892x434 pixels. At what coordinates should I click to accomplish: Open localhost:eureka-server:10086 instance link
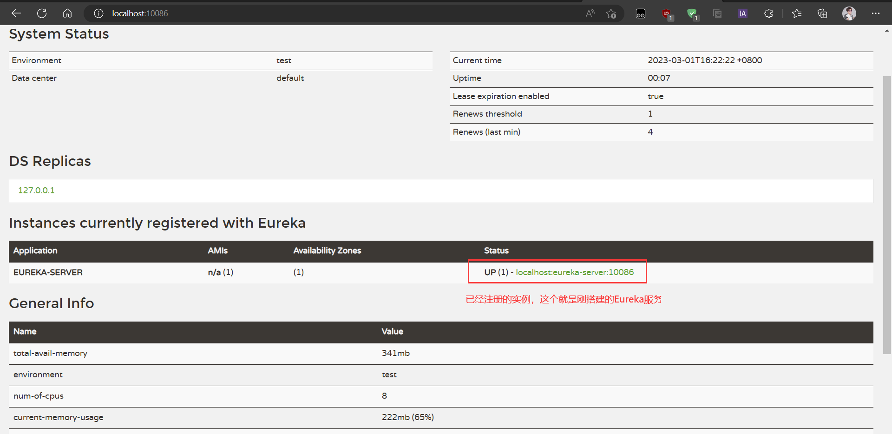(x=575, y=272)
